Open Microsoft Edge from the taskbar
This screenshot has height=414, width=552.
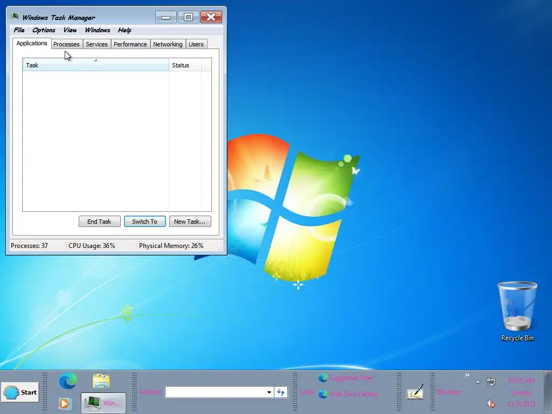67,381
